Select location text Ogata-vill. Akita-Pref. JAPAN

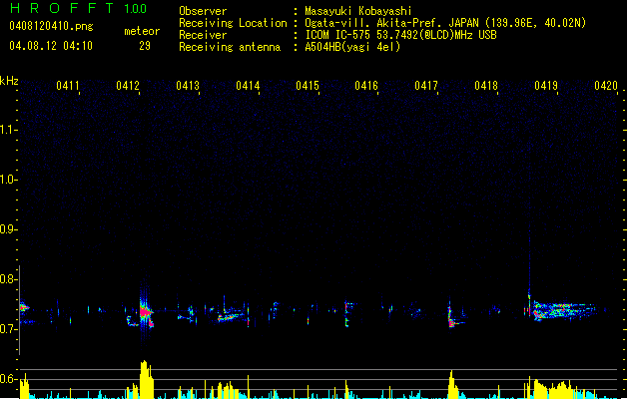click(x=393, y=23)
